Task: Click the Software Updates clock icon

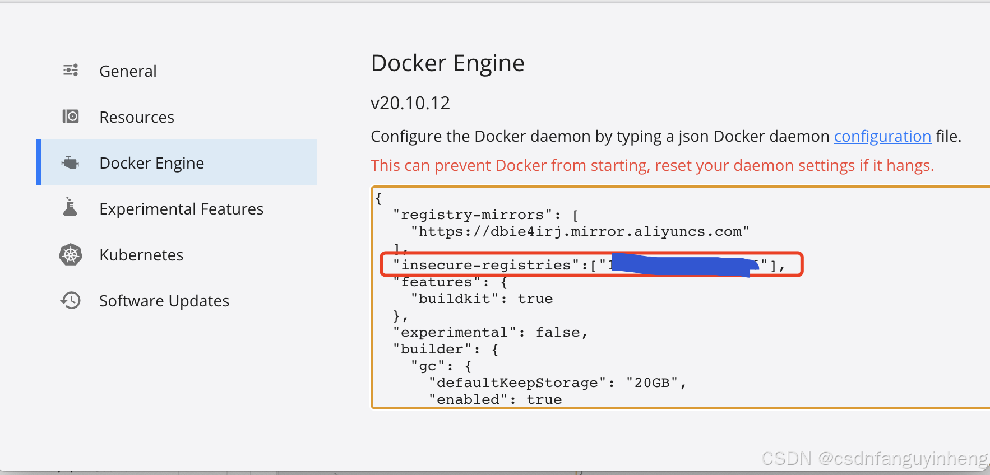Action: [71, 301]
